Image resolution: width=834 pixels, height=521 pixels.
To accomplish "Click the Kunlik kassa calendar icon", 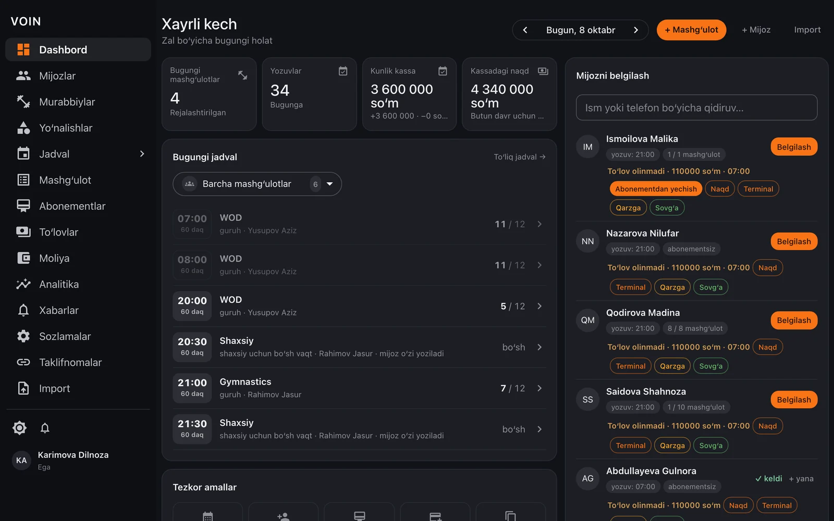I will click(x=443, y=71).
